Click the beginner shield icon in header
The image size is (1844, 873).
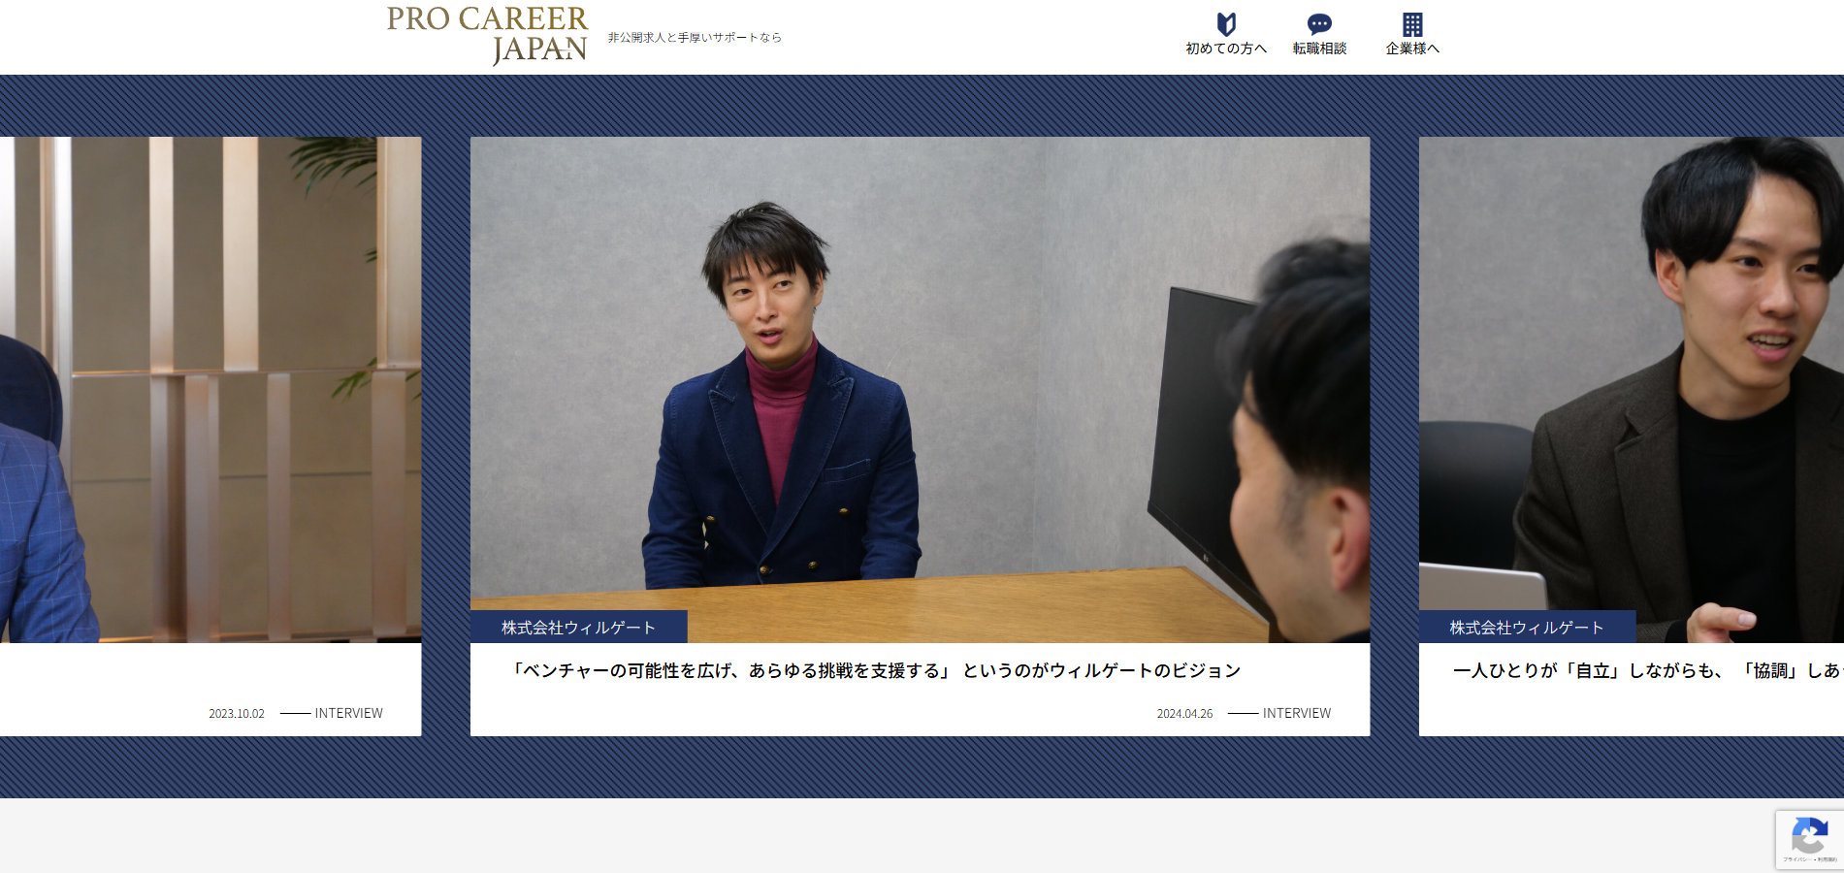[x=1226, y=23]
